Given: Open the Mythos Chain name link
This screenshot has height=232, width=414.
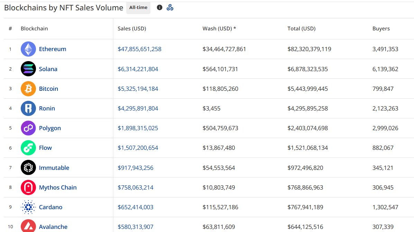Looking at the screenshot, I should pos(57,187).
